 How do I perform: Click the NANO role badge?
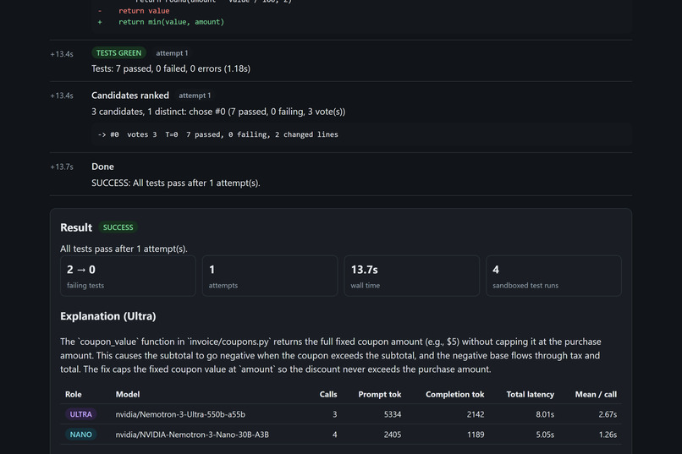click(x=81, y=435)
